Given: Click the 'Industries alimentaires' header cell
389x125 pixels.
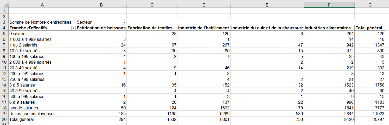Looking at the screenshot, I should [327, 28].
